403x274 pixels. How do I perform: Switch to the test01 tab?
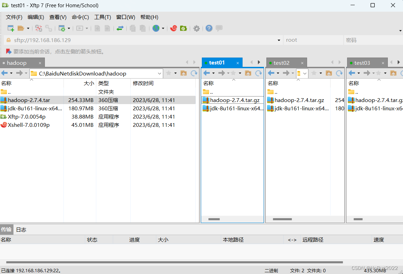pos(217,63)
